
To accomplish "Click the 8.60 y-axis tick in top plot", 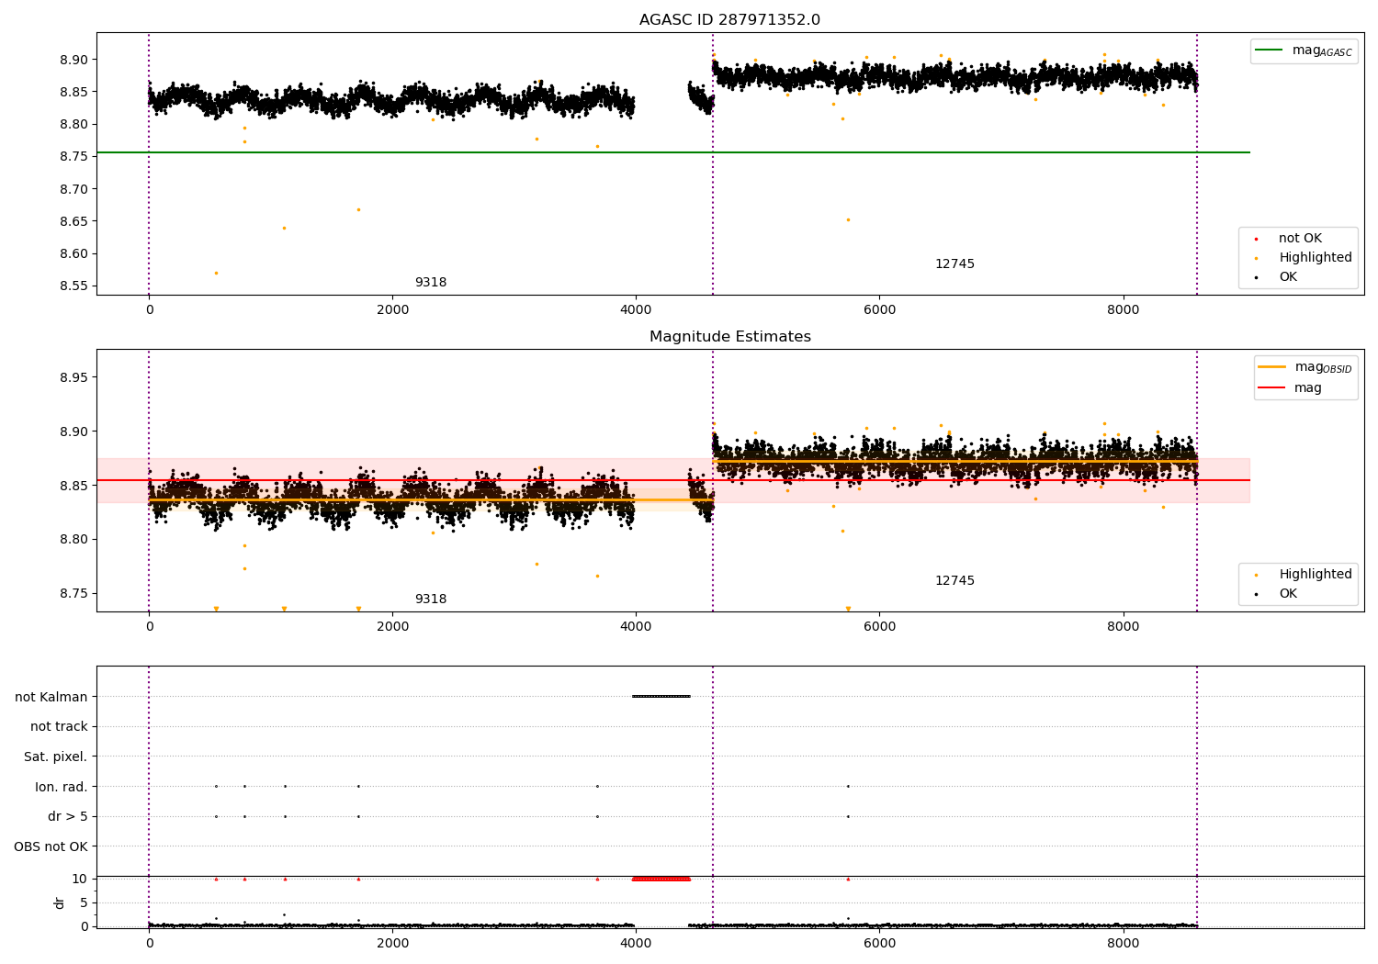I will [73, 253].
